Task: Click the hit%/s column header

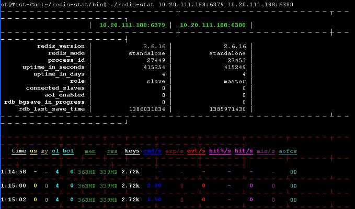Action: 220,151
